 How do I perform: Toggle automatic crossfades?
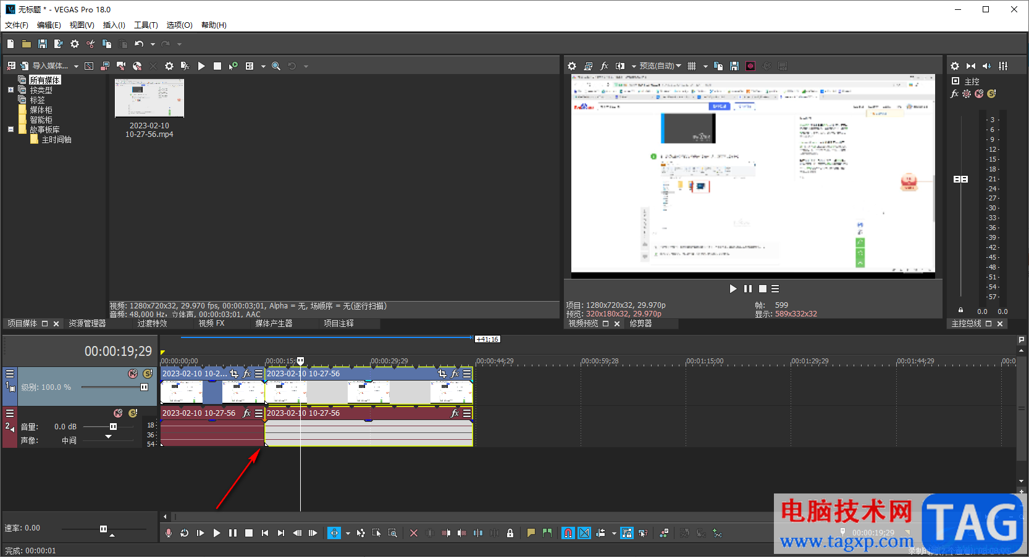[584, 533]
